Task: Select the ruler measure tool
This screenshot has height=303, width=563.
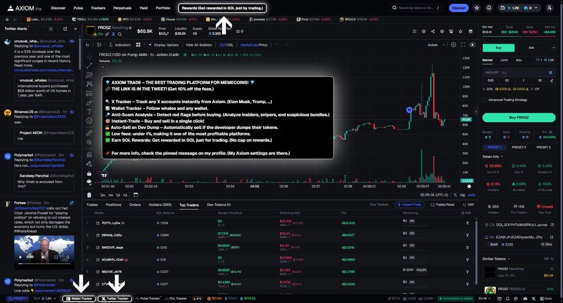Action: 89,133
